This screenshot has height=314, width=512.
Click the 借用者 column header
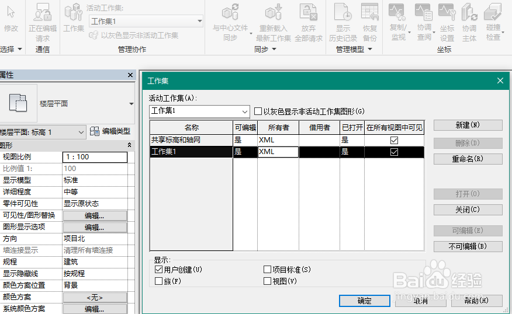tap(319, 127)
